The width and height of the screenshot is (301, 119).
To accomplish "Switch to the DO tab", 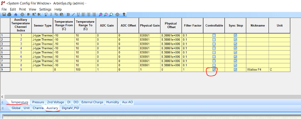I will [x=76, y=102].
